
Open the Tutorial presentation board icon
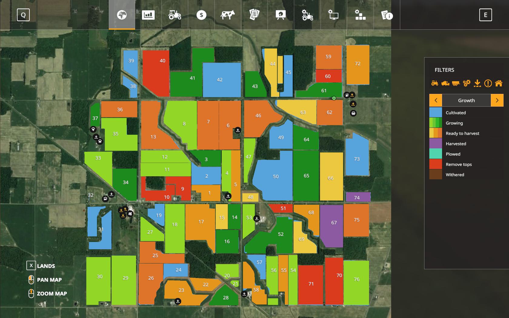click(281, 15)
